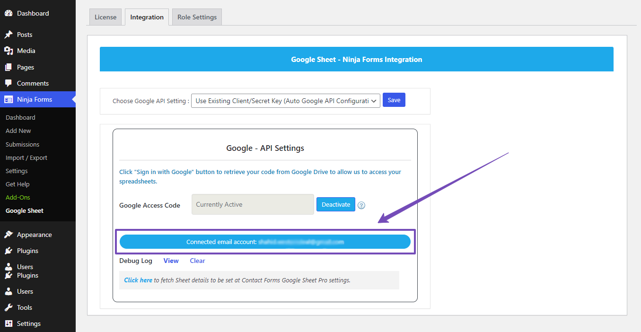Click the Choose Google API Setting label
Image resolution: width=641 pixels, height=332 pixels.
pos(150,101)
